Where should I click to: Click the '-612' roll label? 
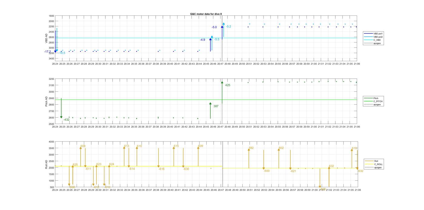(96, 187)
